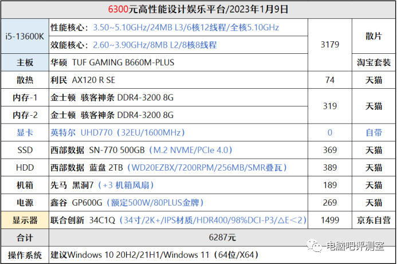This screenshot has height=264, width=397.
Task: Select the 淘宝套装 source cell
Action: pyautogui.click(x=374, y=62)
